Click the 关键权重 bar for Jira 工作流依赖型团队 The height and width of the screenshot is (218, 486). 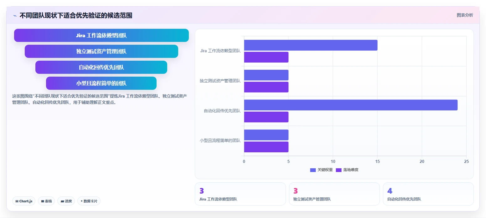pyautogui.click(x=311, y=45)
